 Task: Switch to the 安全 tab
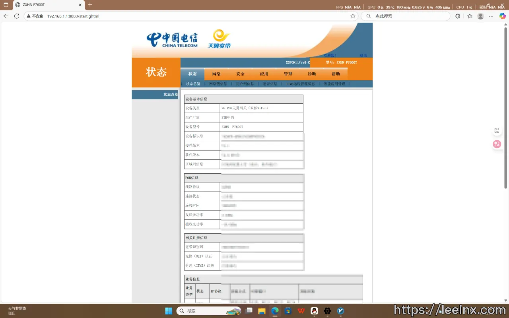pos(240,74)
